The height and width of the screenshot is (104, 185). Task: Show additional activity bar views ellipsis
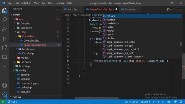click(4, 66)
